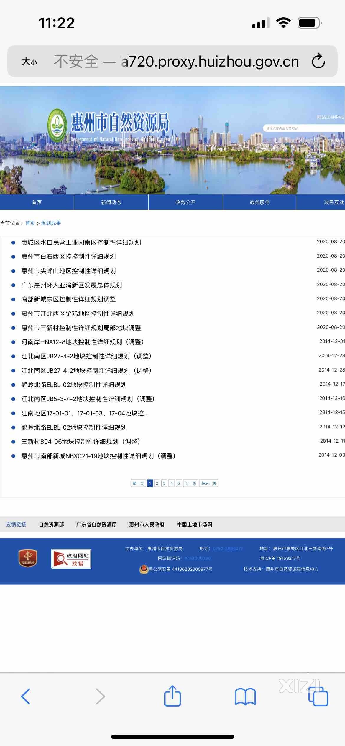Open the 2014-12-29 江北南区JB27-4-2 entry

[x=86, y=356]
